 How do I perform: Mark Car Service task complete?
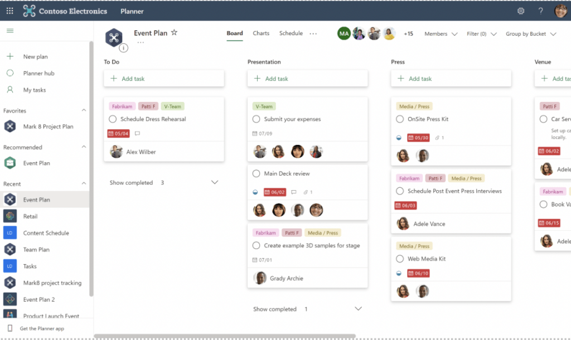(x=543, y=119)
